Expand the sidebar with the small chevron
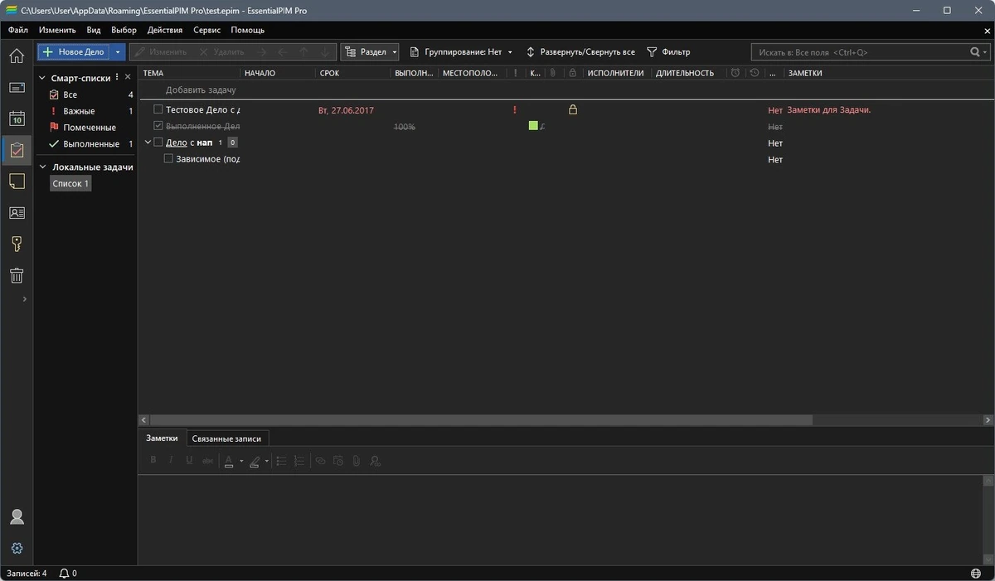The image size is (995, 581). (x=24, y=299)
